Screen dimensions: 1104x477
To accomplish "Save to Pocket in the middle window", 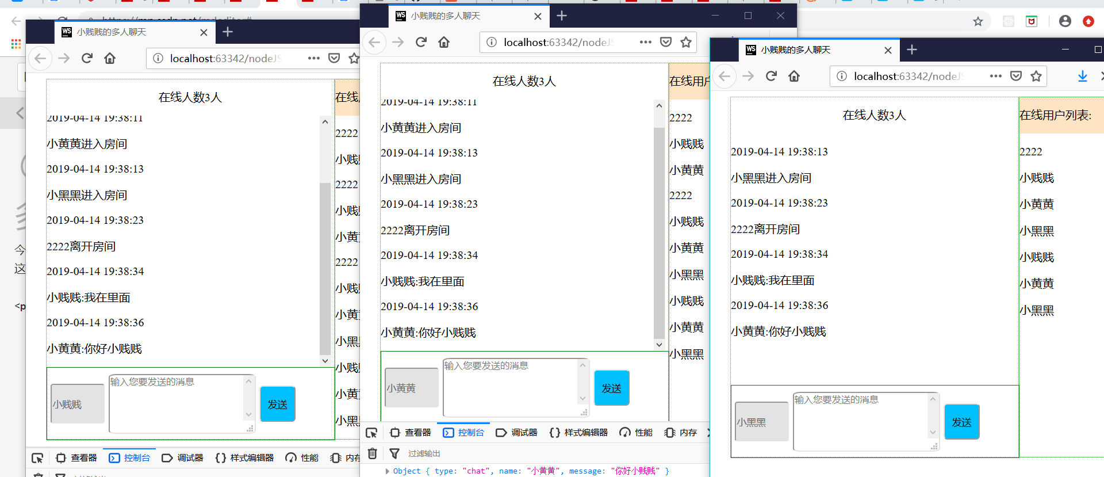I will point(666,42).
